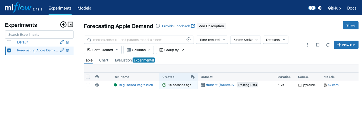Toggle the dark mode switch
This screenshot has width=362, height=113.
click(312, 8)
